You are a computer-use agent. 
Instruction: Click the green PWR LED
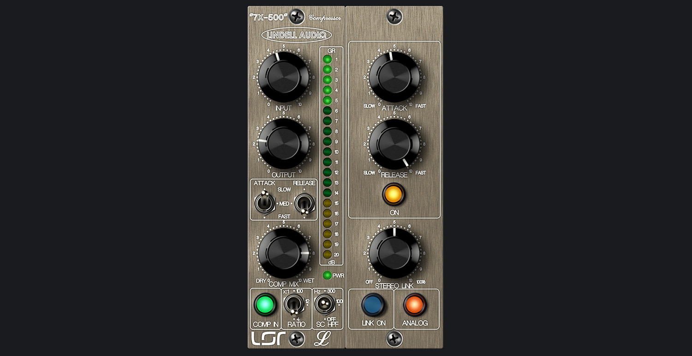[328, 275]
